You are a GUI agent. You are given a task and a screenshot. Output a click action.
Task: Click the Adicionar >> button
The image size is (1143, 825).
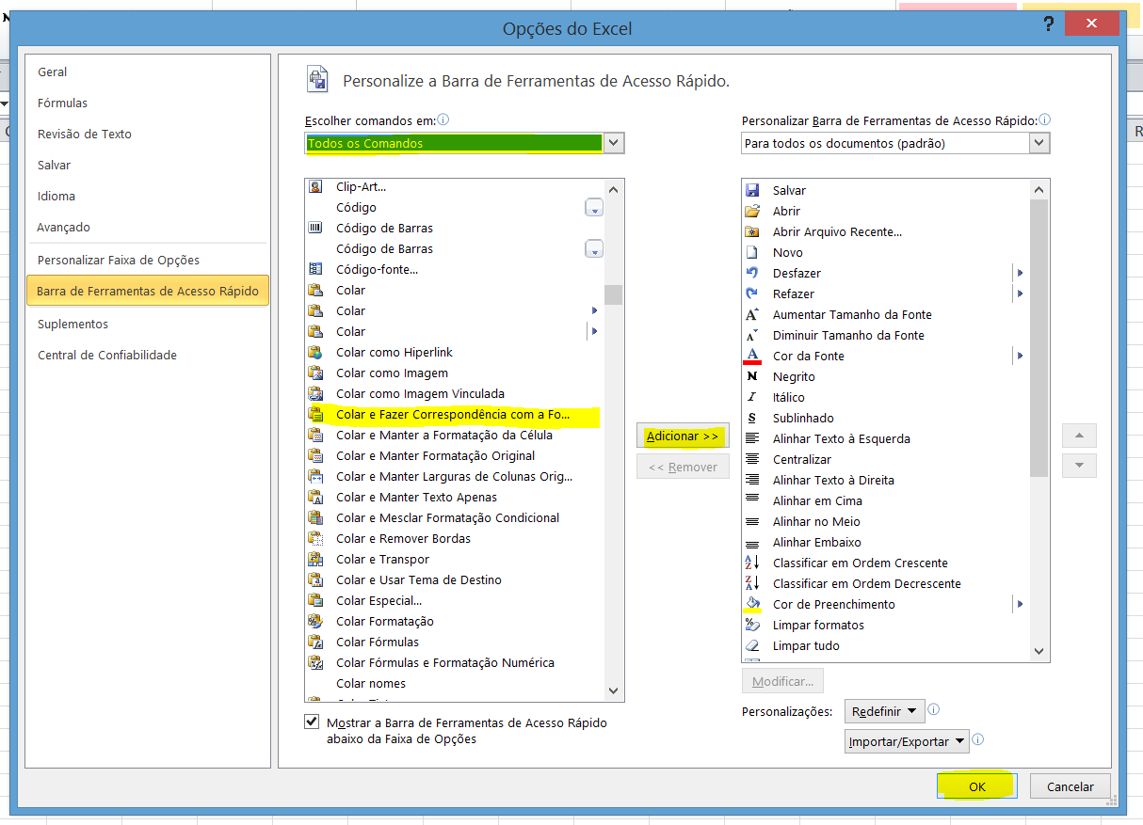click(x=683, y=436)
